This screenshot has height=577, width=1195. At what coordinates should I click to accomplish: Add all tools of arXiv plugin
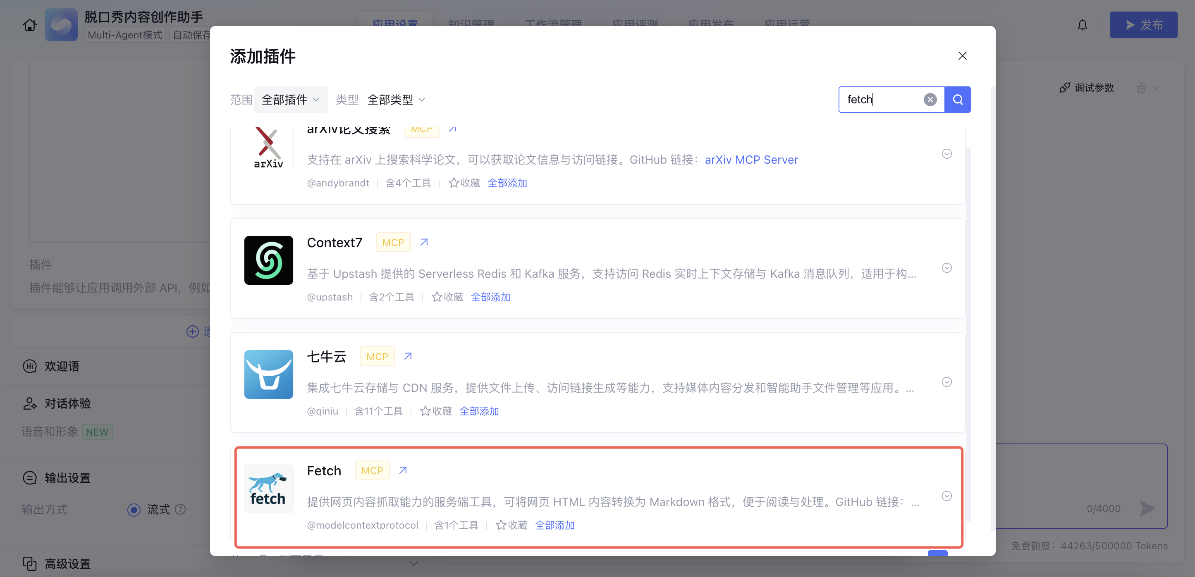click(x=507, y=183)
